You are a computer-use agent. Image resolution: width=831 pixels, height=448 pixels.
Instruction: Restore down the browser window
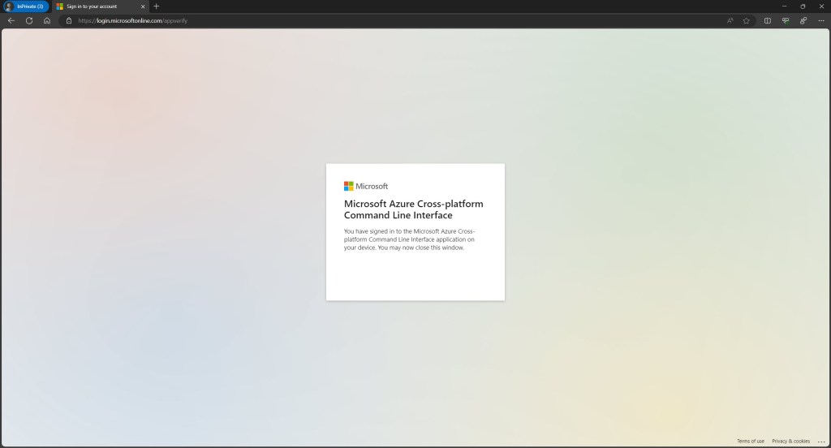(803, 6)
